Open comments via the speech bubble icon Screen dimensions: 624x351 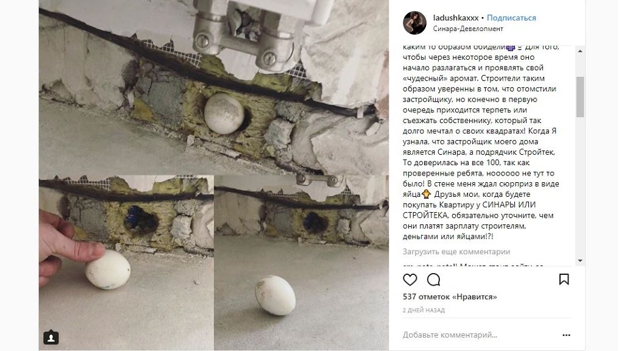(x=433, y=280)
